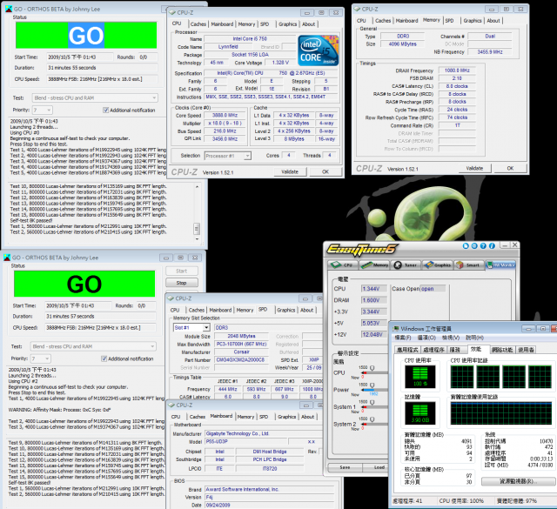
Task: Open 資源監視器(R)... in Task Manager
Action: [519, 481]
